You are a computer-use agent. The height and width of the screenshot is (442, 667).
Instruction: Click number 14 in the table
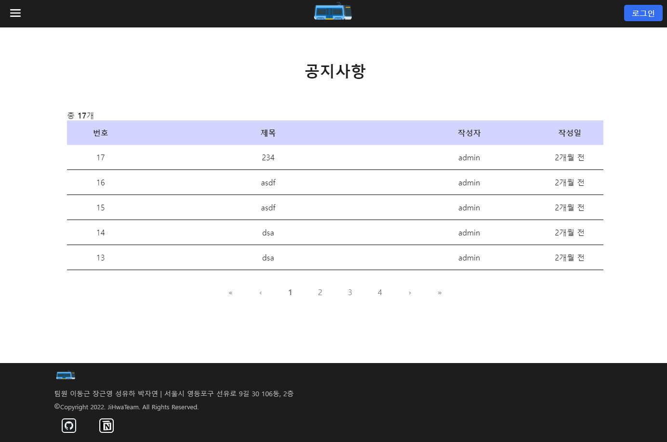coord(100,233)
